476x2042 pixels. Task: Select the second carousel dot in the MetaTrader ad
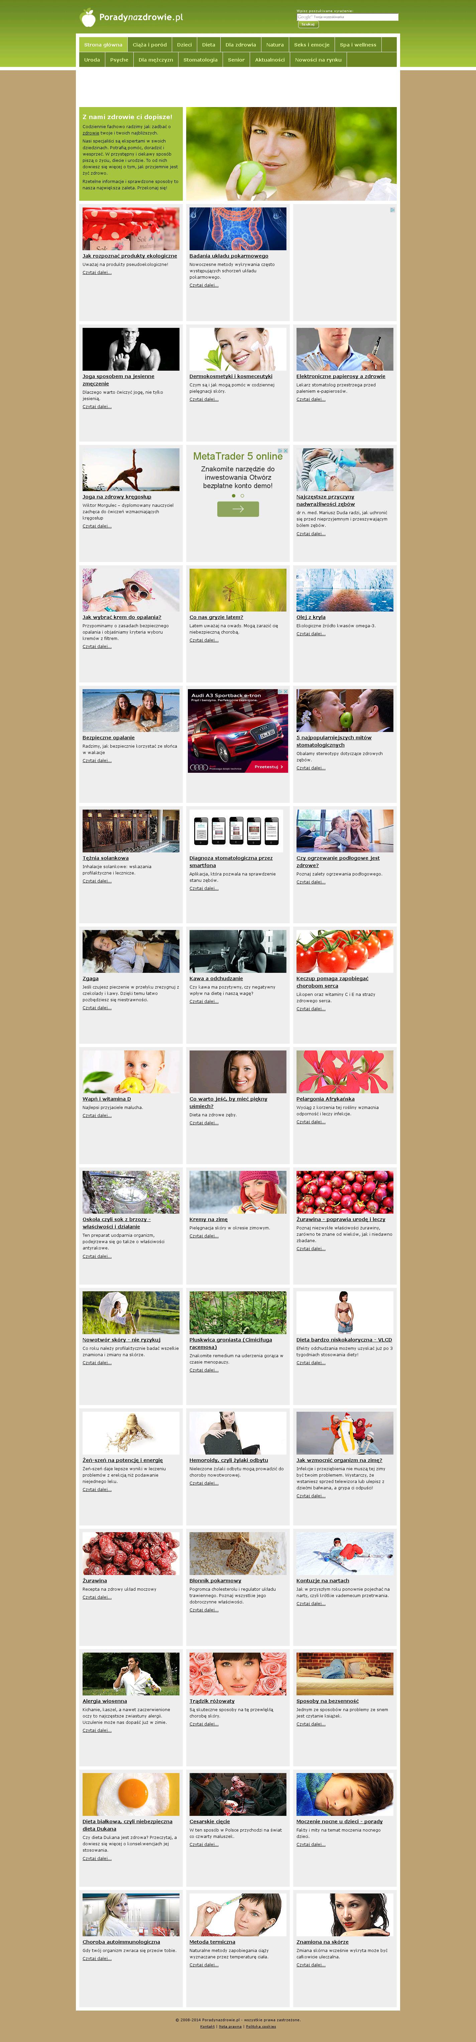242,496
